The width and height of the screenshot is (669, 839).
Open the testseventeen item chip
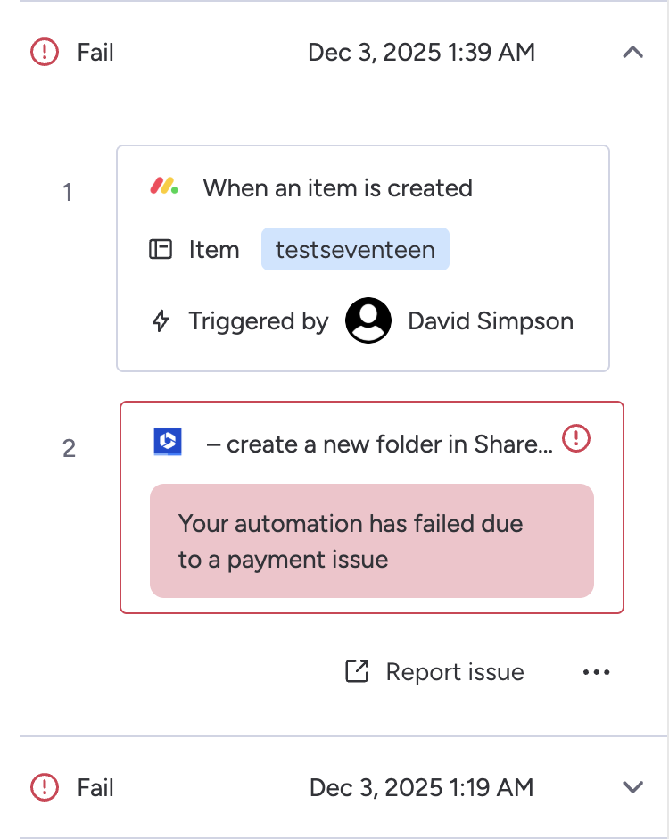(355, 250)
